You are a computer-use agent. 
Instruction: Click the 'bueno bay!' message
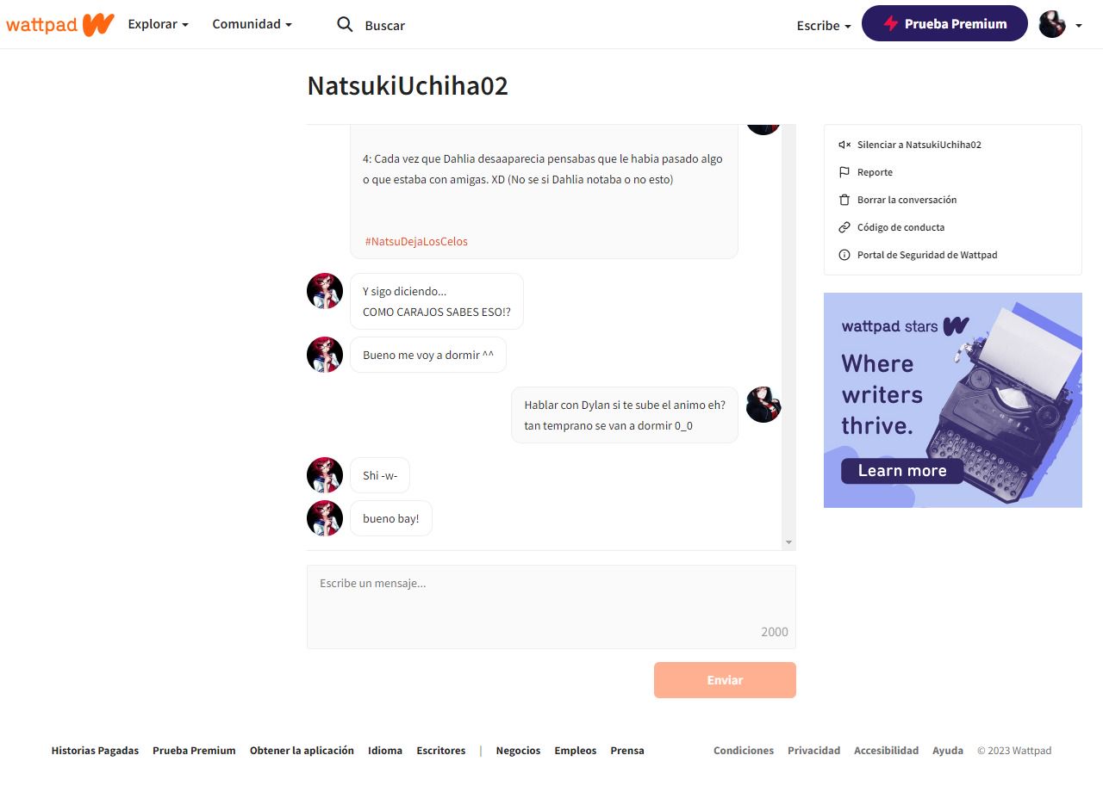(391, 518)
